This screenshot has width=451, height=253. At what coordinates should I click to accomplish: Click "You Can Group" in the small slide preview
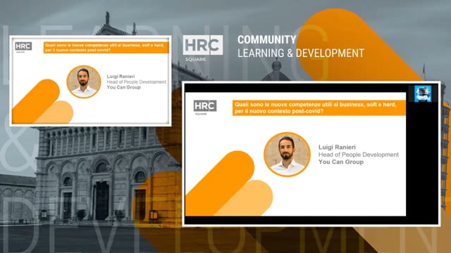tap(124, 87)
